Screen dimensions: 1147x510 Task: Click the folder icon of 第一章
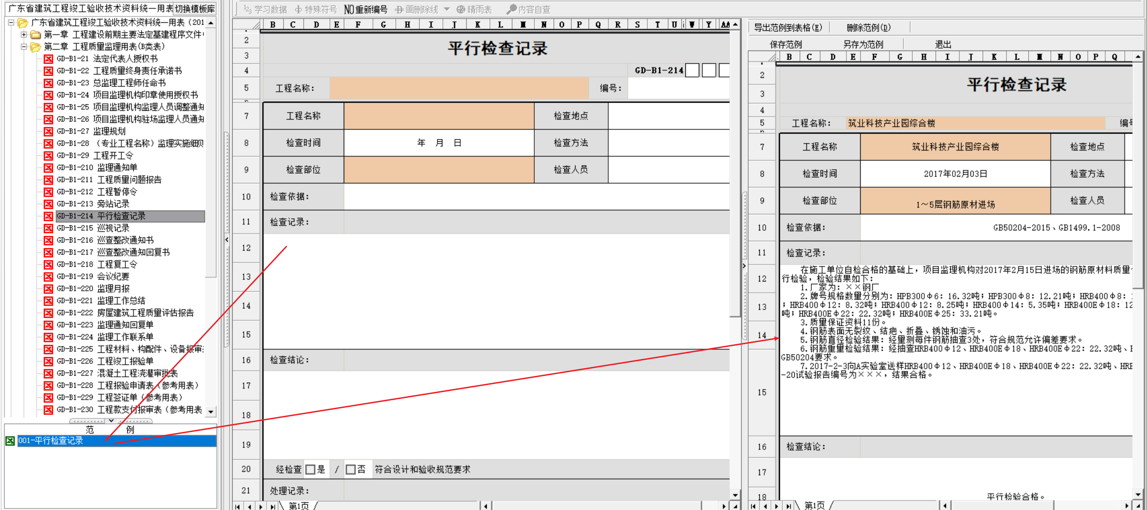[x=35, y=35]
